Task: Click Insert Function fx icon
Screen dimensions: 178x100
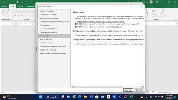Action: (30, 23)
